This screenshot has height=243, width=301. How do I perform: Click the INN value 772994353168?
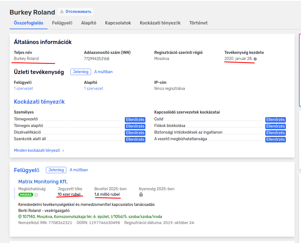pyautogui.click(x=96, y=59)
